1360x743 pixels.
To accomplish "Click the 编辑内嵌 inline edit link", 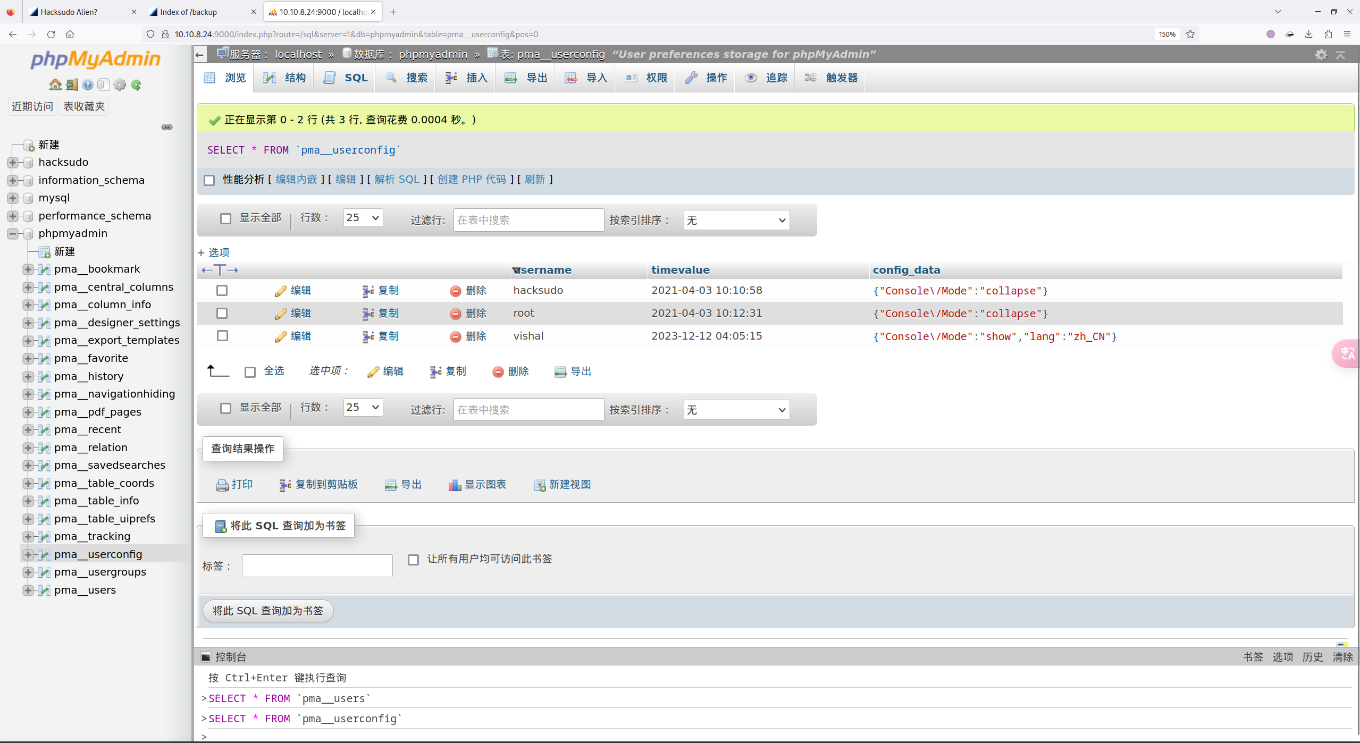I will (296, 180).
